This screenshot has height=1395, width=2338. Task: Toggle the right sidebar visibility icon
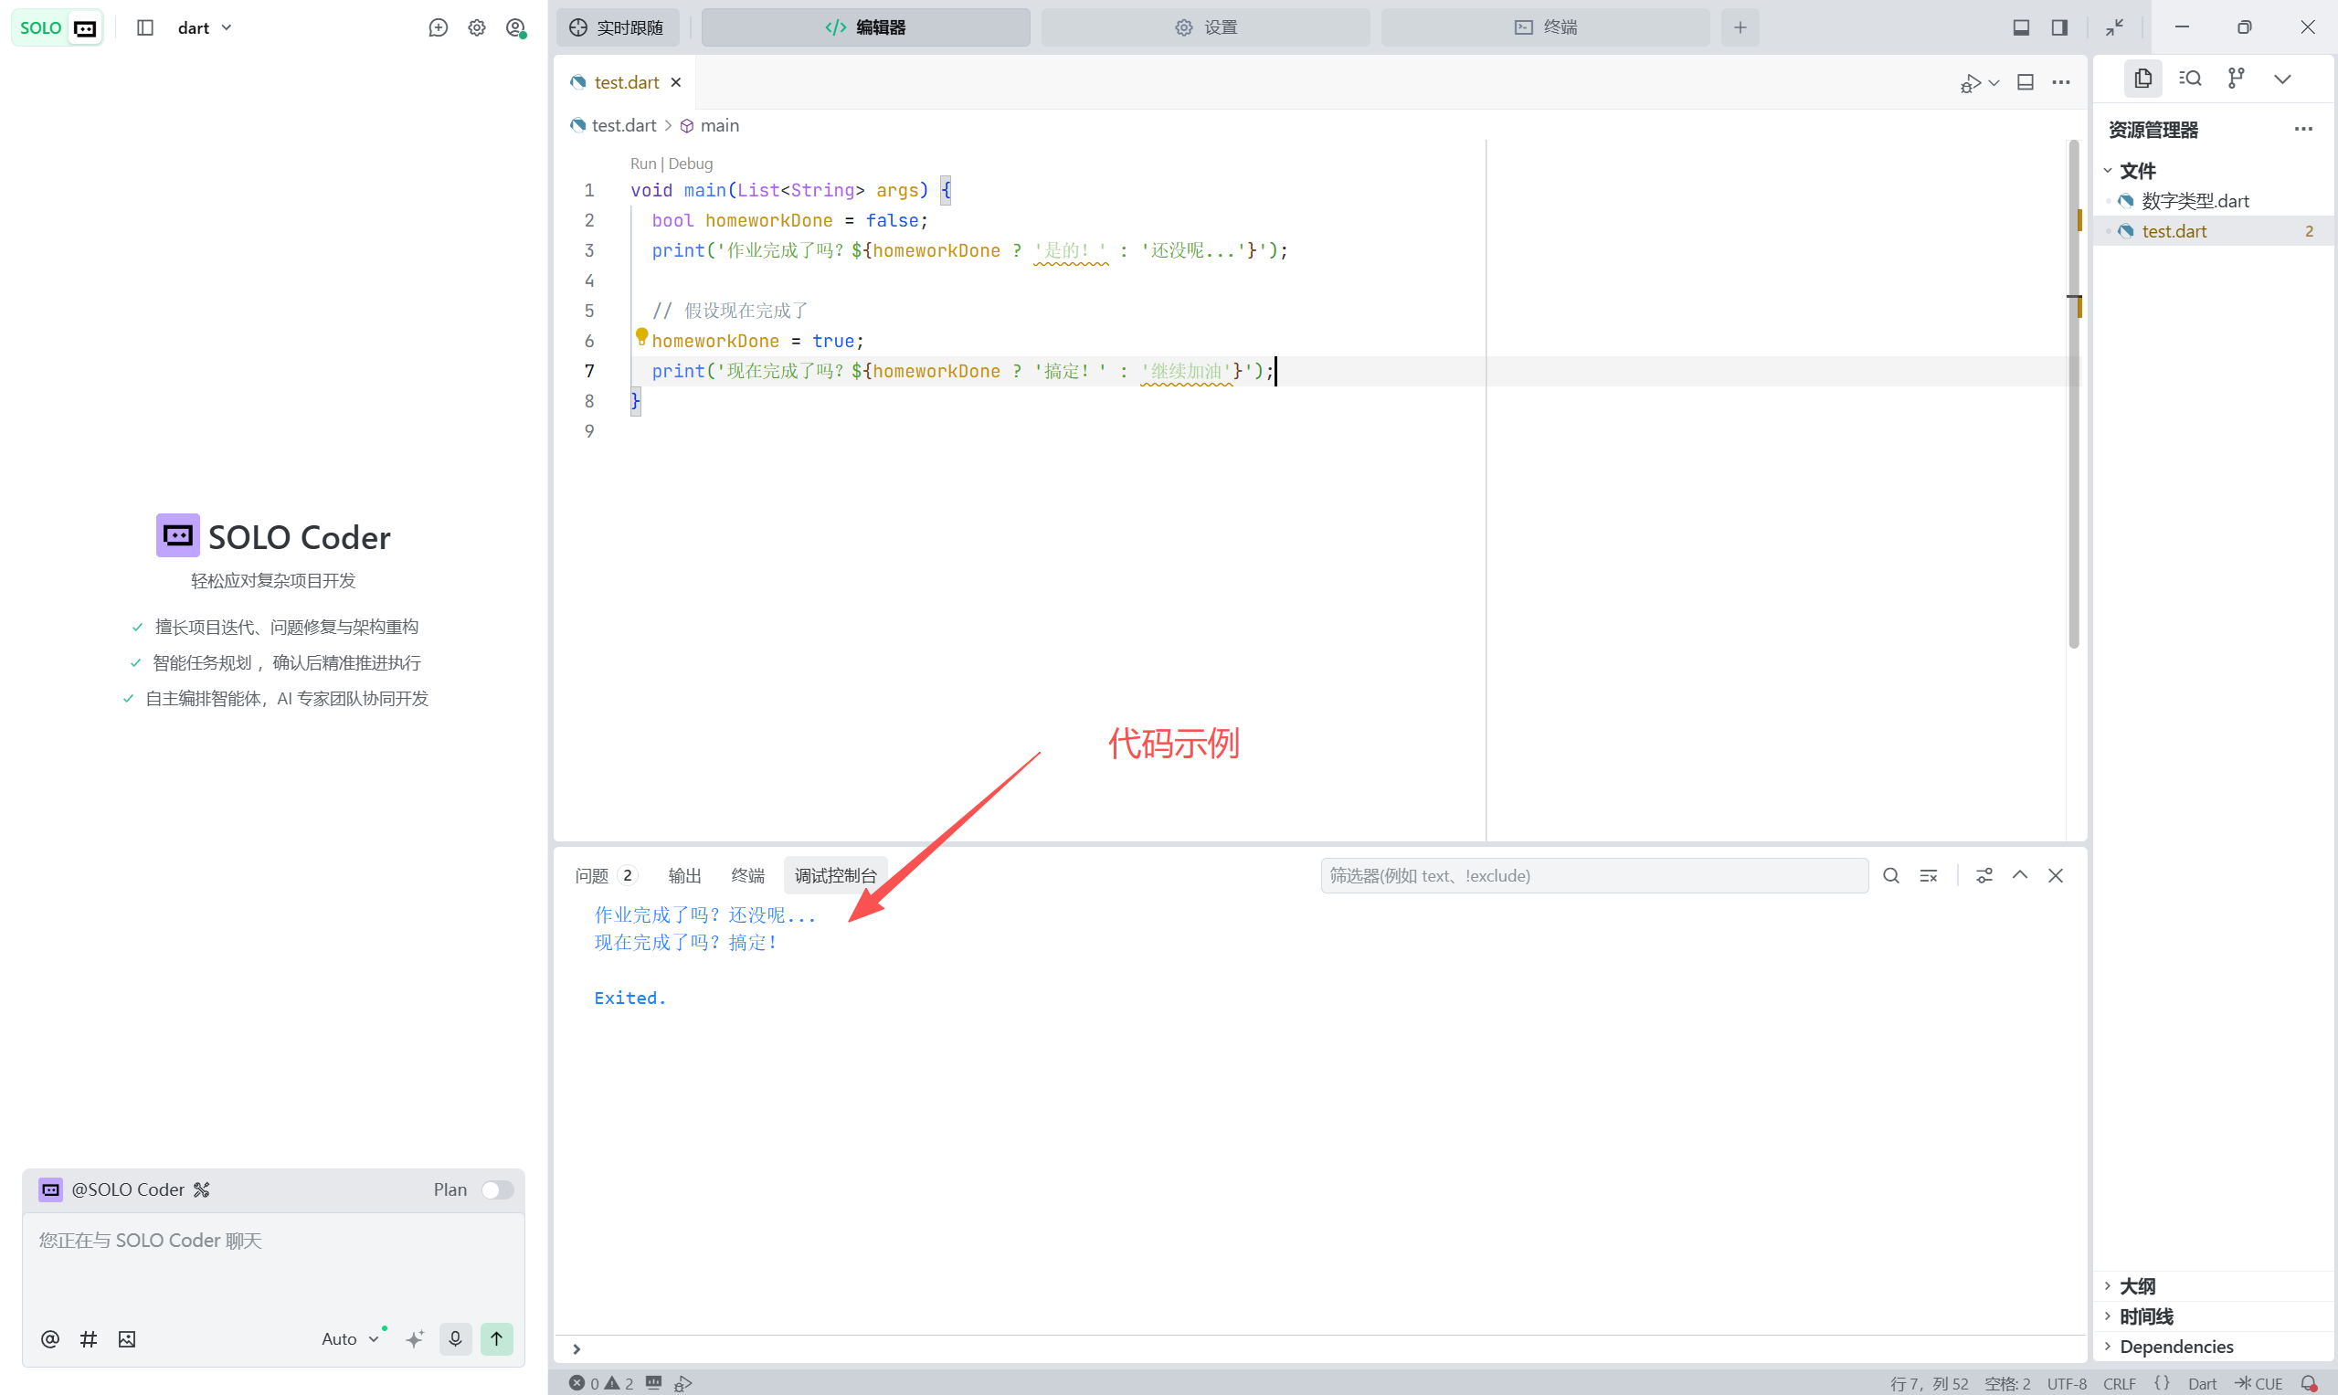(2058, 27)
